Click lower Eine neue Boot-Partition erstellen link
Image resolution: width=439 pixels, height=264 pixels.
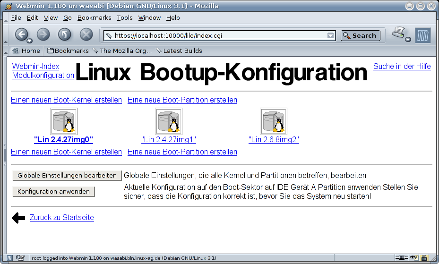tap(182, 152)
